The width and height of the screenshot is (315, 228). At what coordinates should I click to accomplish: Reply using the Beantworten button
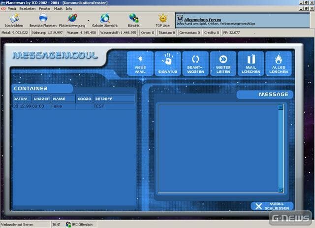click(x=195, y=64)
